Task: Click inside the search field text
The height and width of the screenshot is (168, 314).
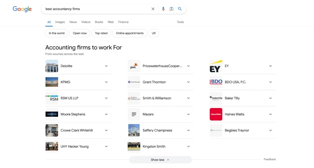Action: click(x=63, y=9)
